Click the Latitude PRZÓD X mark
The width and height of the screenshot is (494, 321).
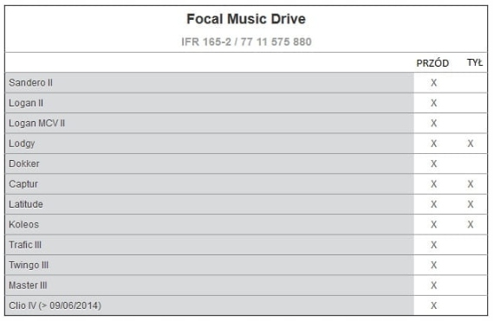pos(434,204)
